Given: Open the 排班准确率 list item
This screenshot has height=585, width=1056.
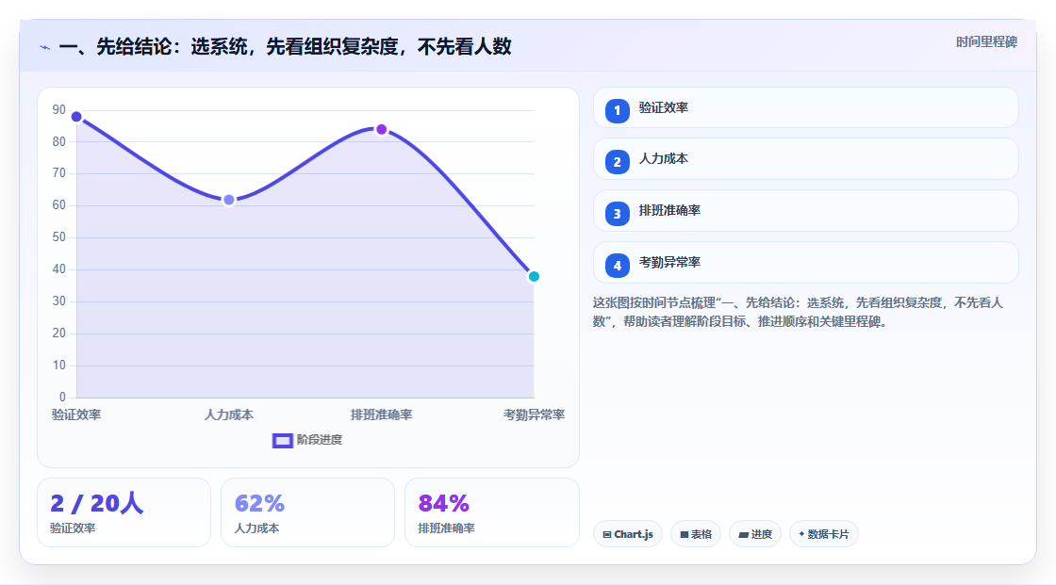Looking at the screenshot, I should (805, 211).
